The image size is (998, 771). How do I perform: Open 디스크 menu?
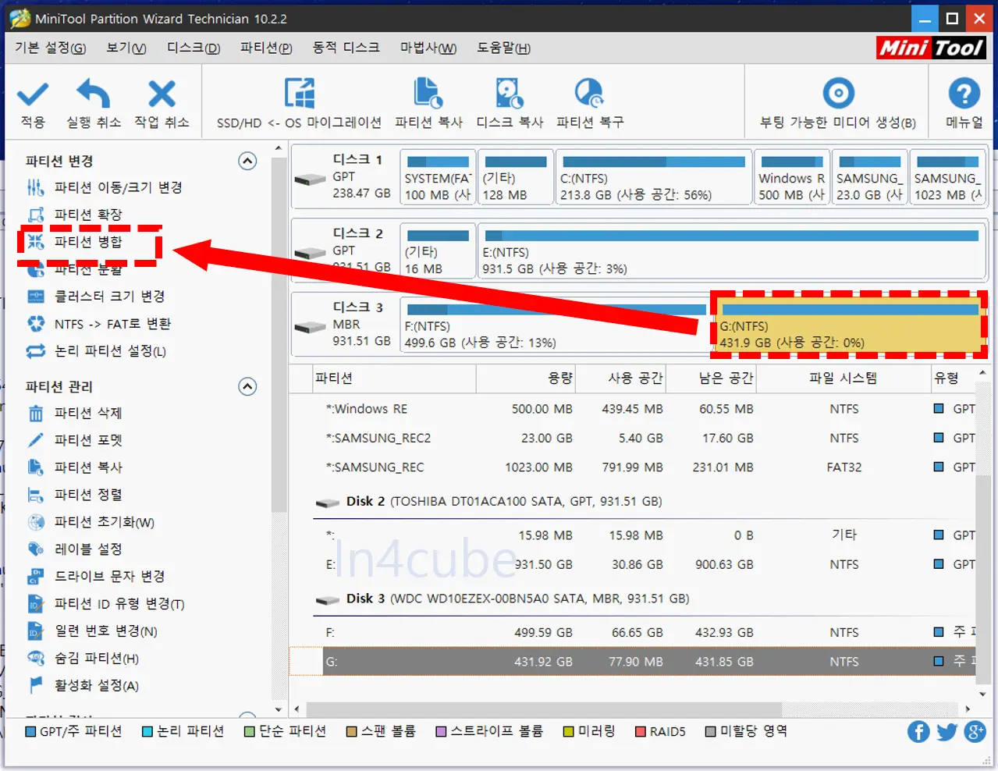click(x=194, y=48)
